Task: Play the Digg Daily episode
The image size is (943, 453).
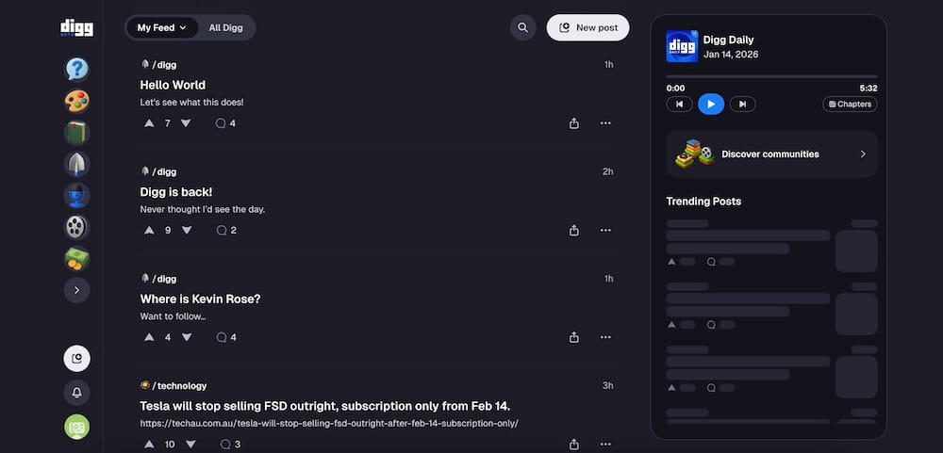Action: (711, 104)
